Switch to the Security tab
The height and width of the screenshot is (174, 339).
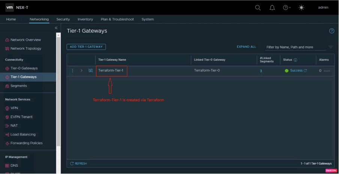[63, 19]
